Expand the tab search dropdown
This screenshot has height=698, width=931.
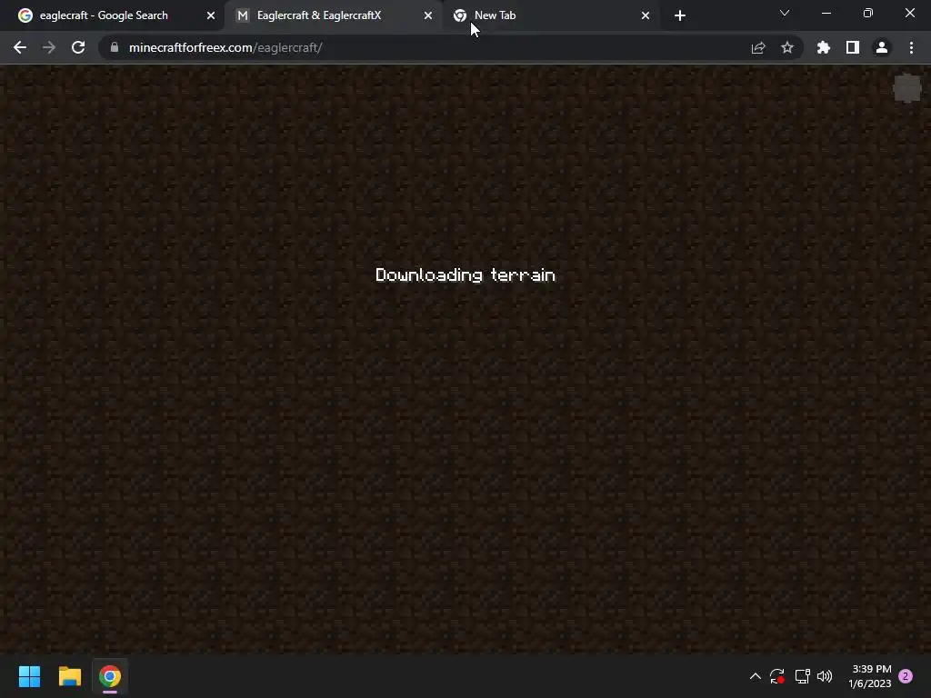[785, 13]
